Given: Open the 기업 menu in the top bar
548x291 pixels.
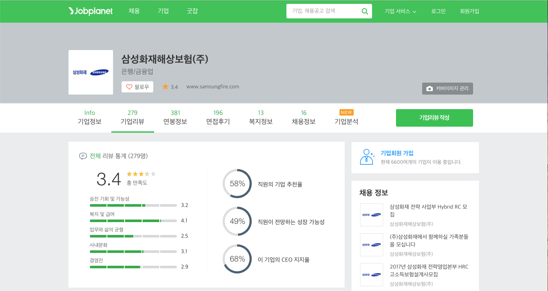Looking at the screenshot, I should point(163,11).
